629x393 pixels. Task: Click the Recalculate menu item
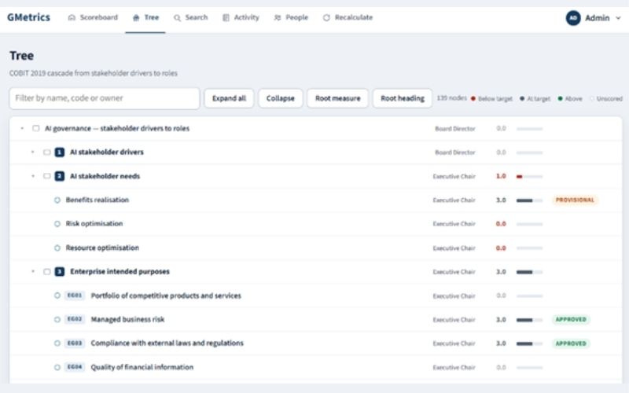point(348,17)
